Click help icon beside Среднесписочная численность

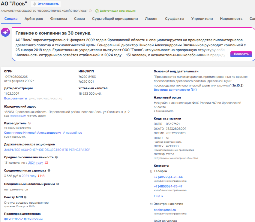coord(56,157)
